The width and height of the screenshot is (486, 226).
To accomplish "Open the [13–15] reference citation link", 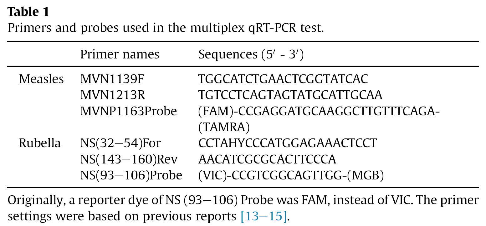I will coord(263,216).
